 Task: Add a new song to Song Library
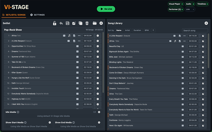(206, 23)
